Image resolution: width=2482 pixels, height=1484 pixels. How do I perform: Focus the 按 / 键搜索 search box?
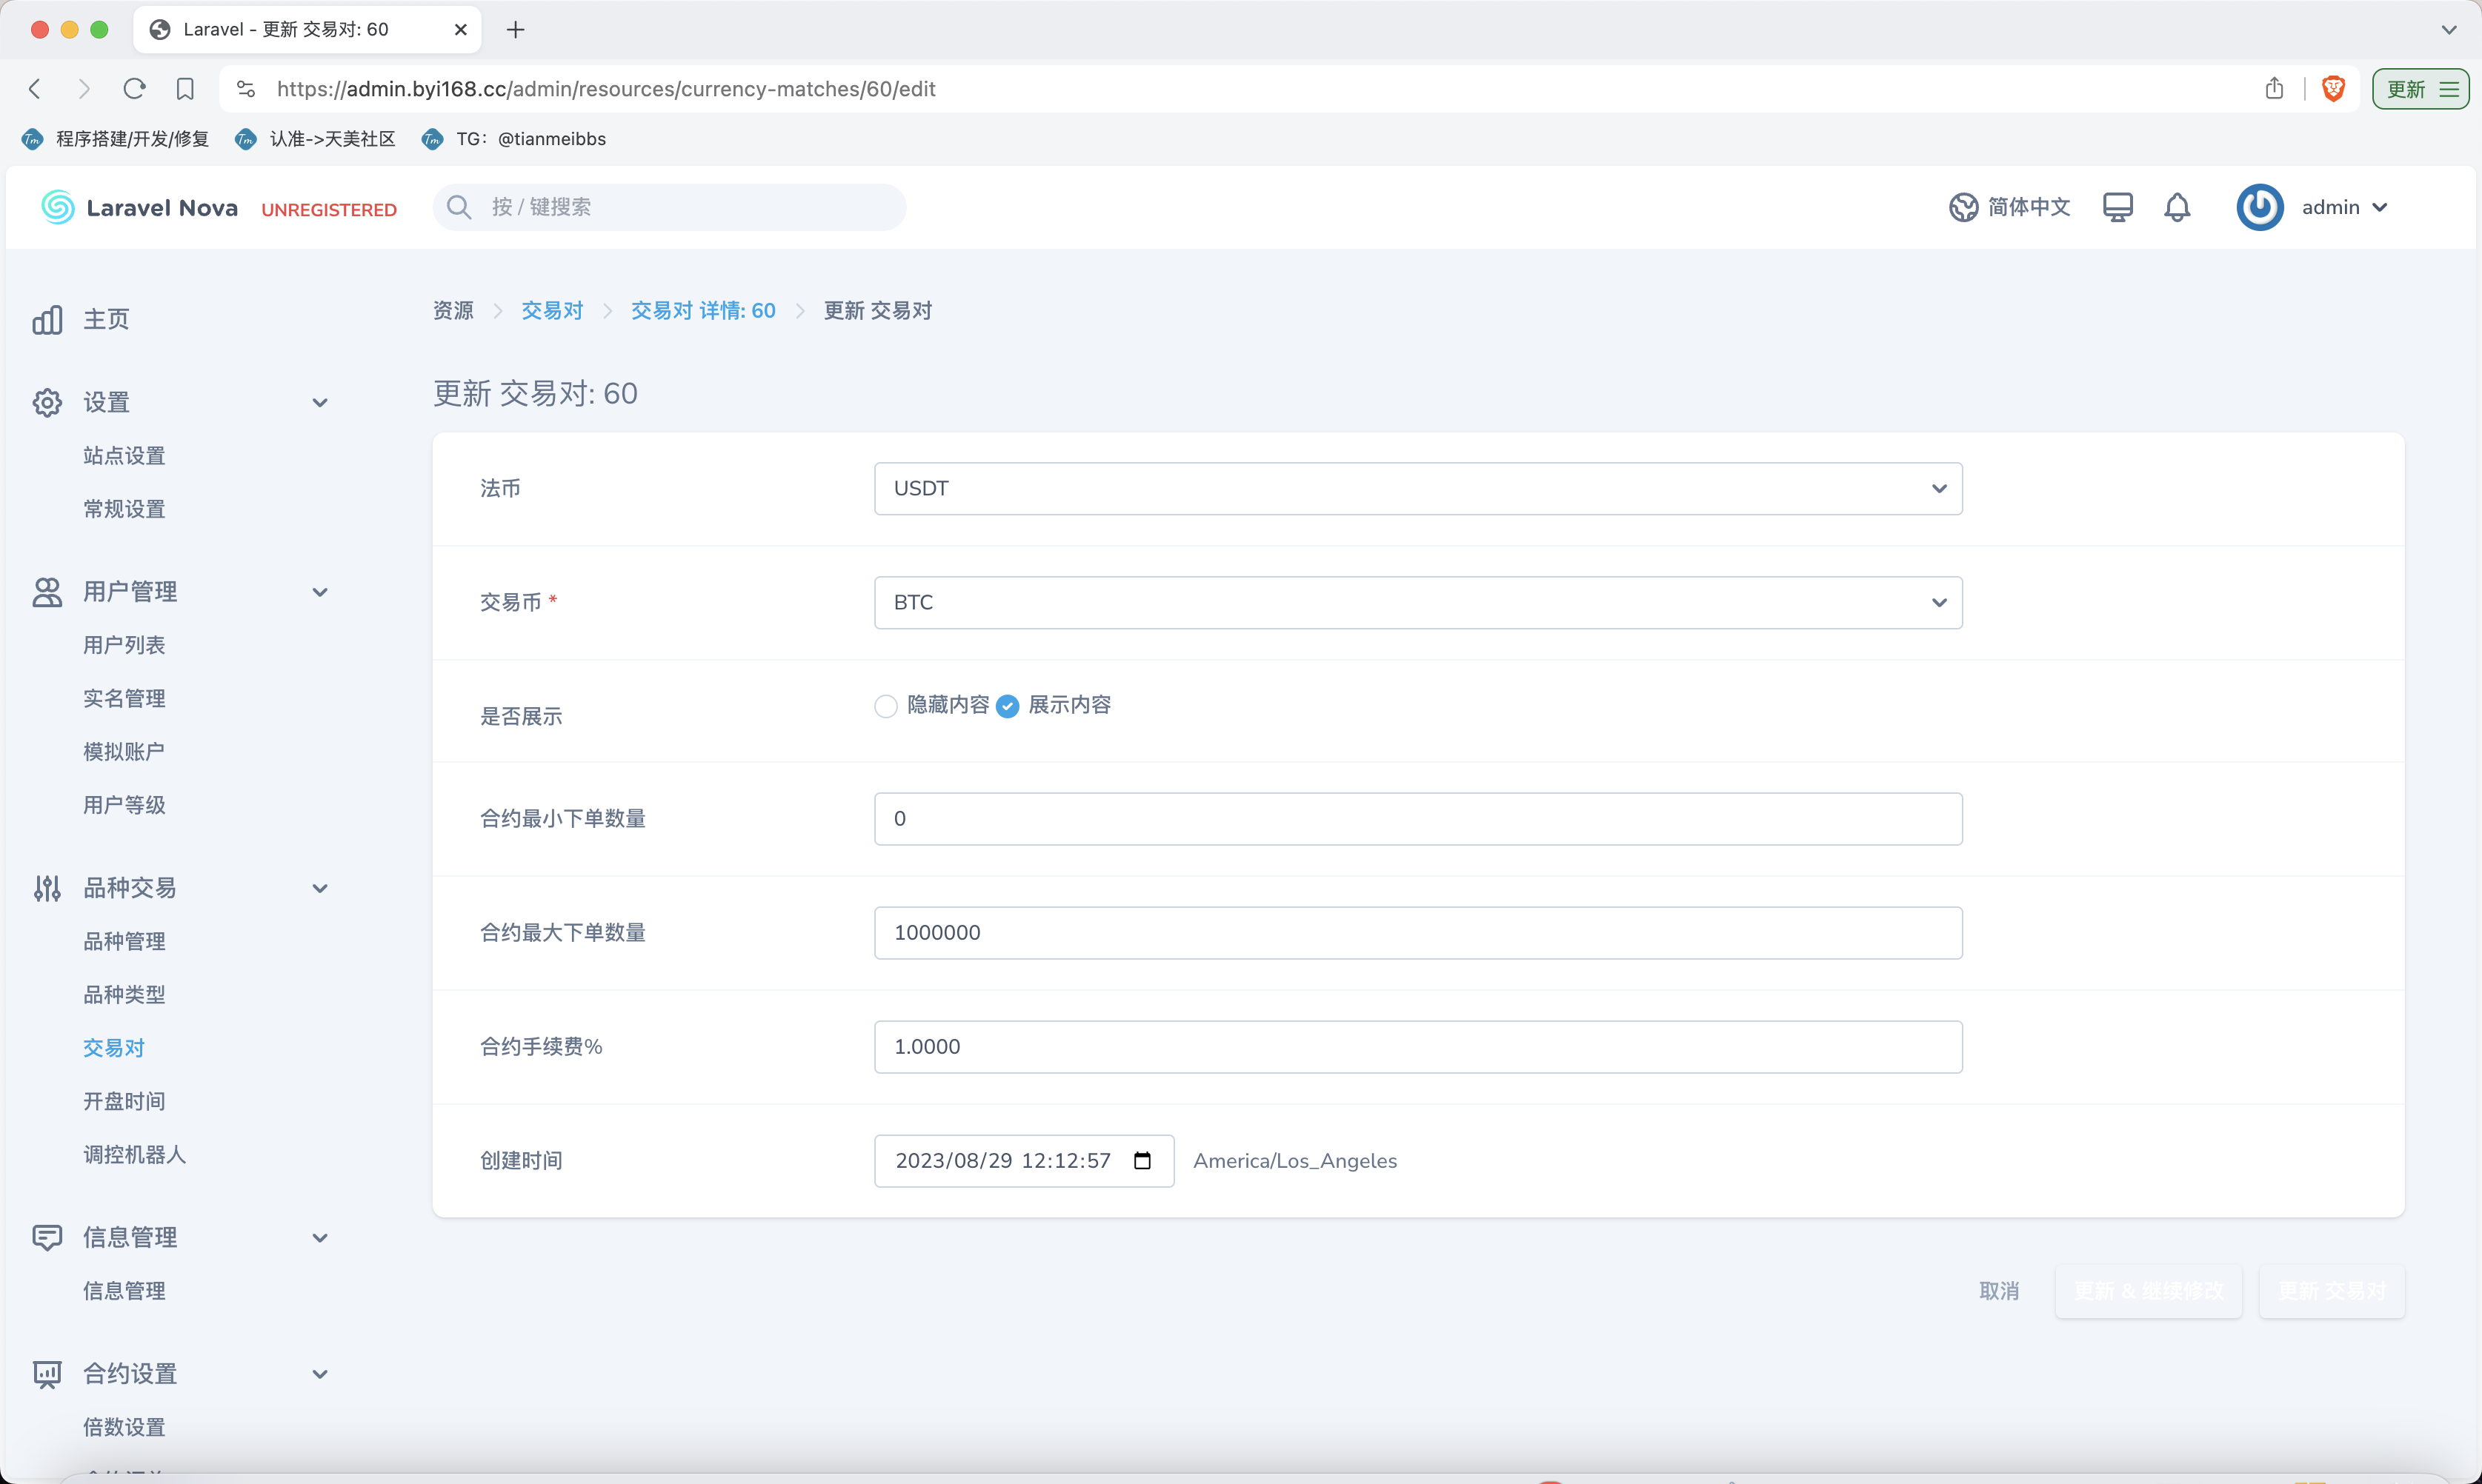tap(669, 207)
